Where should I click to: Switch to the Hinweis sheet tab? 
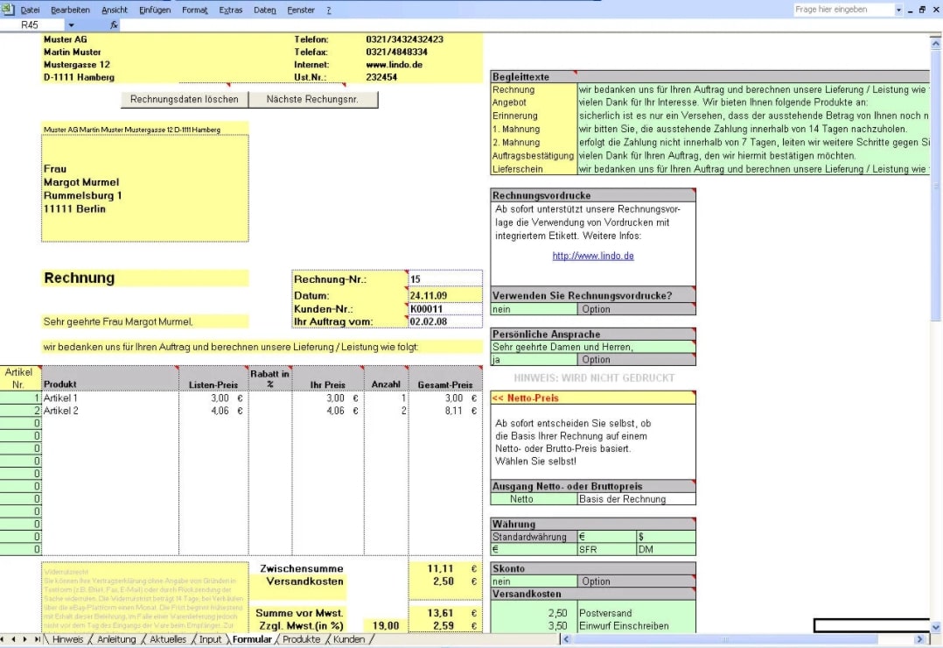[68, 639]
